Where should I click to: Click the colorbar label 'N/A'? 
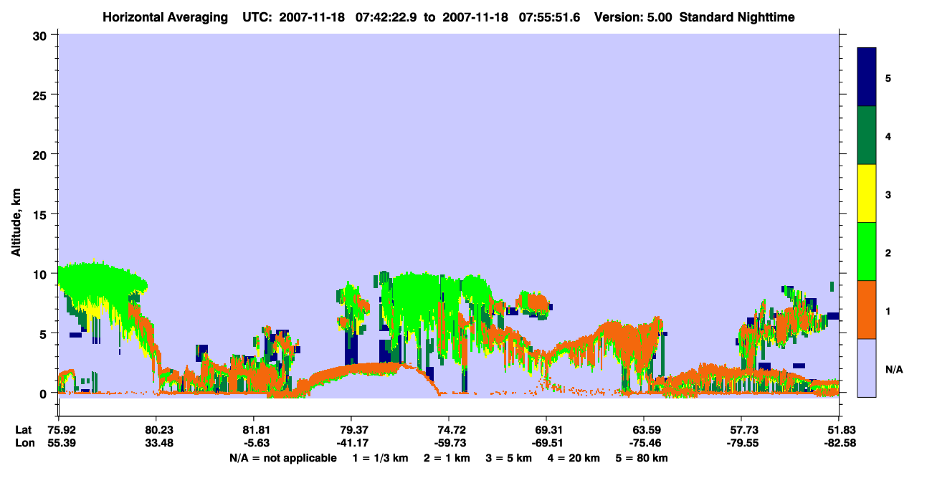[893, 370]
